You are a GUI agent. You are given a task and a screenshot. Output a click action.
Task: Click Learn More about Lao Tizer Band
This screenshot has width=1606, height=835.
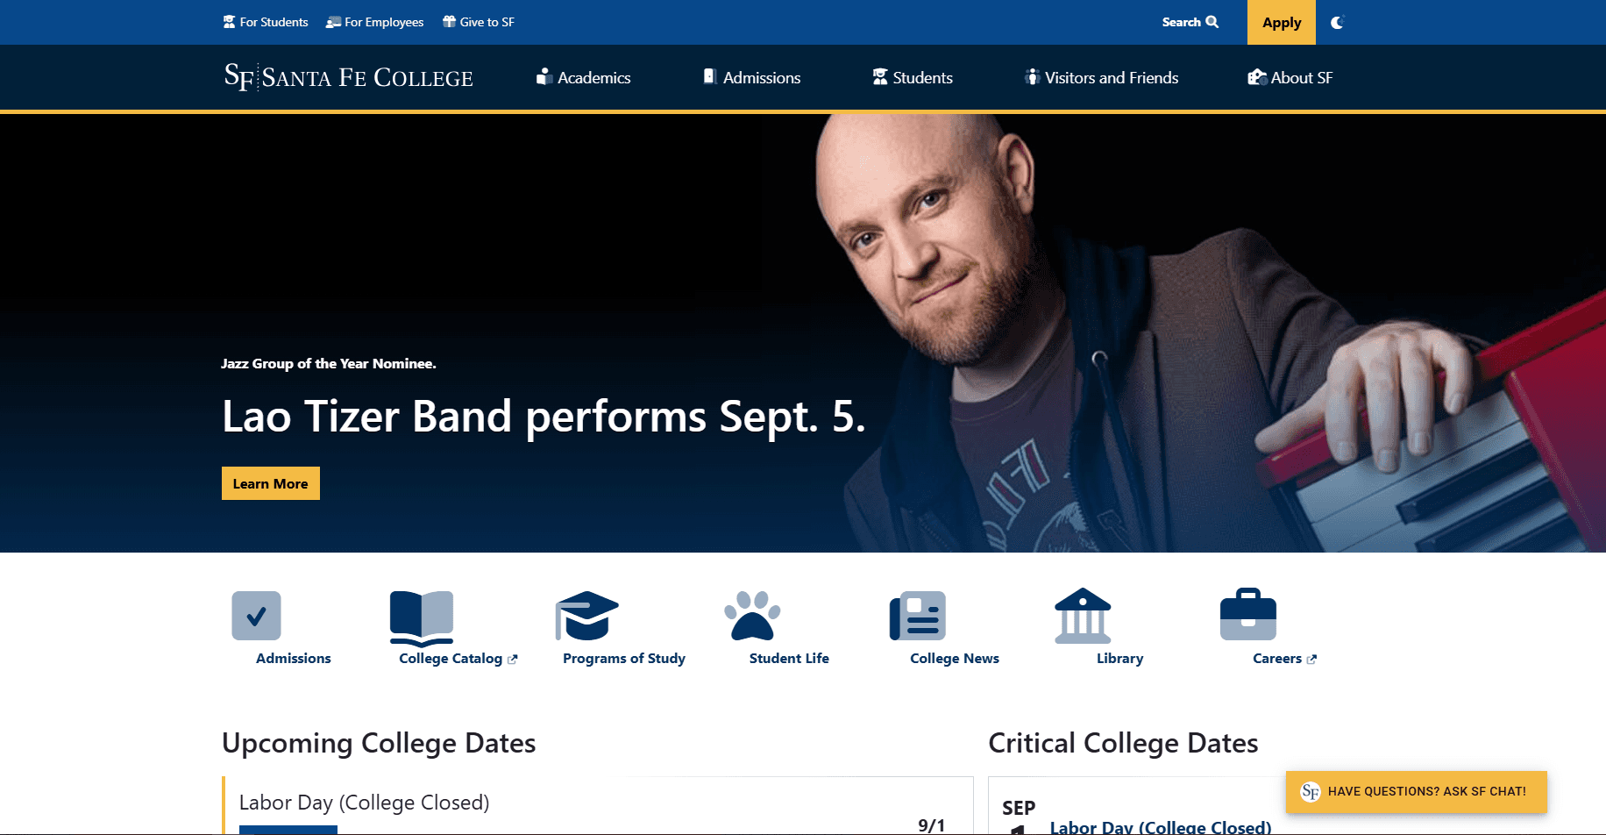[270, 482]
